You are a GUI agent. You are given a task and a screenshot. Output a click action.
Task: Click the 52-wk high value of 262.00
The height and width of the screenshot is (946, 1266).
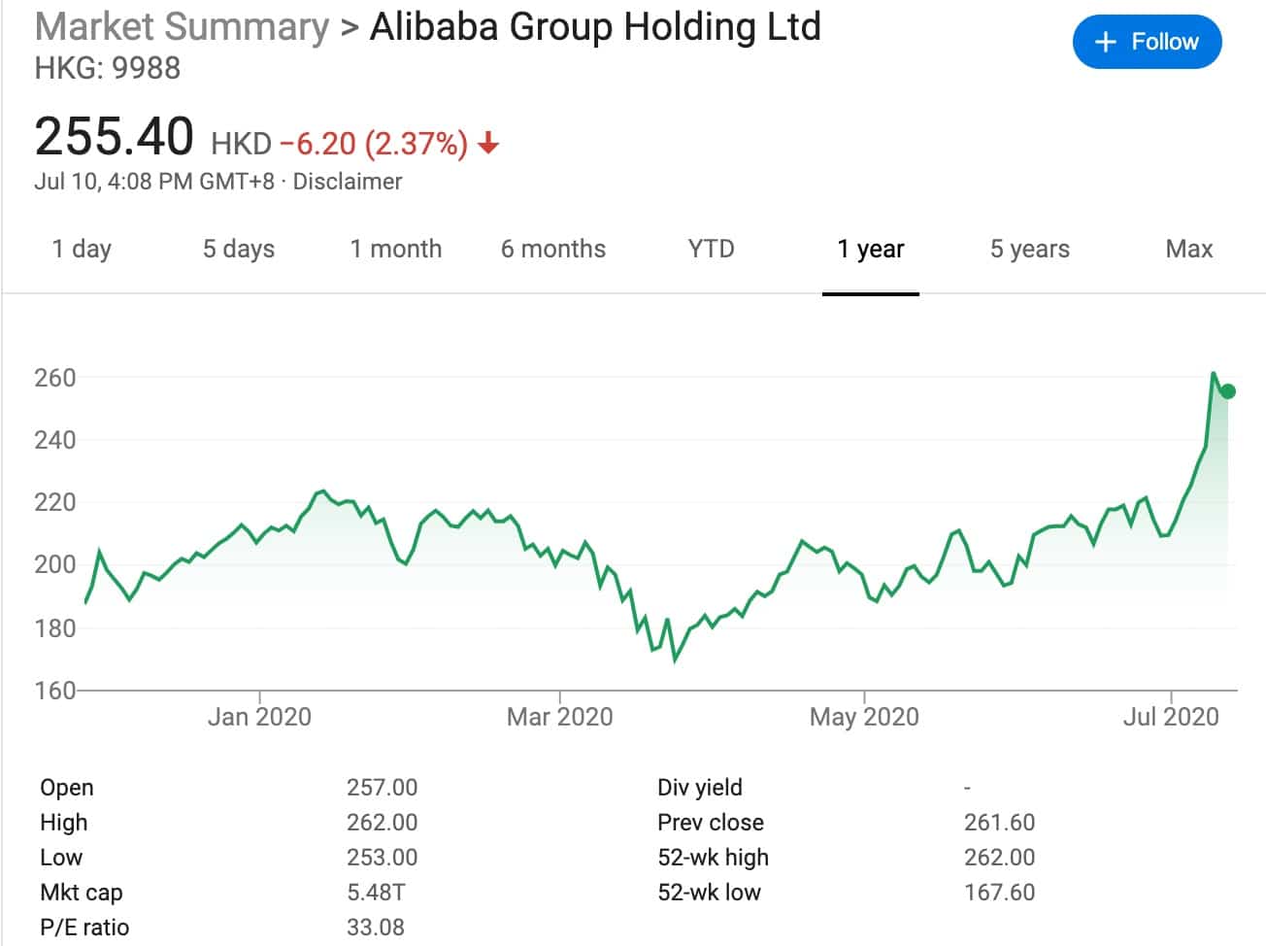point(998,857)
